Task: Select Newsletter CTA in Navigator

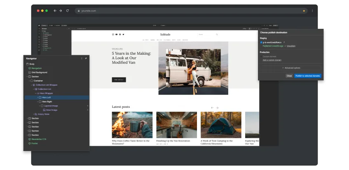Action: 39,139
